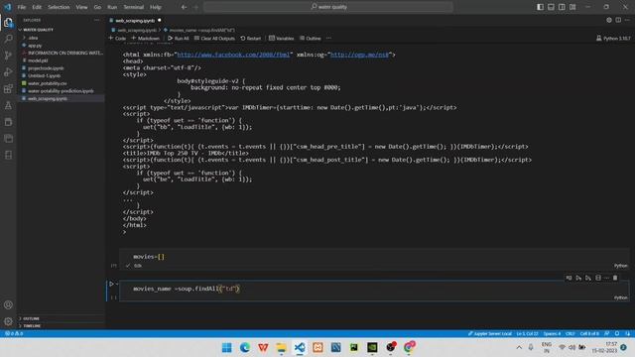This screenshot has height=357, width=635.
Task: Click the command center search box
Action: 328,7
